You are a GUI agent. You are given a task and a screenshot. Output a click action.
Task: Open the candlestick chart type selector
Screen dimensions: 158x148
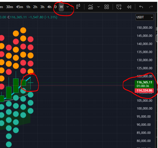[78, 7]
